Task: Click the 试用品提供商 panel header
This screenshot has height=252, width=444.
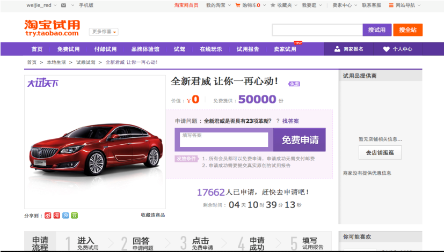Action: pyautogui.click(x=381, y=76)
